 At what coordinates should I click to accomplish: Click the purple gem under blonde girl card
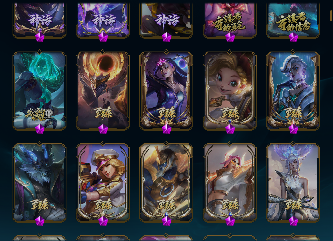[x=230, y=129]
